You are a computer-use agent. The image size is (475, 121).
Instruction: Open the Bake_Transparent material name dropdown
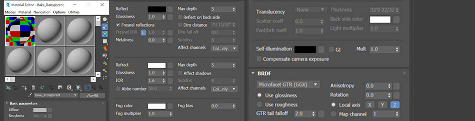tap(55, 95)
